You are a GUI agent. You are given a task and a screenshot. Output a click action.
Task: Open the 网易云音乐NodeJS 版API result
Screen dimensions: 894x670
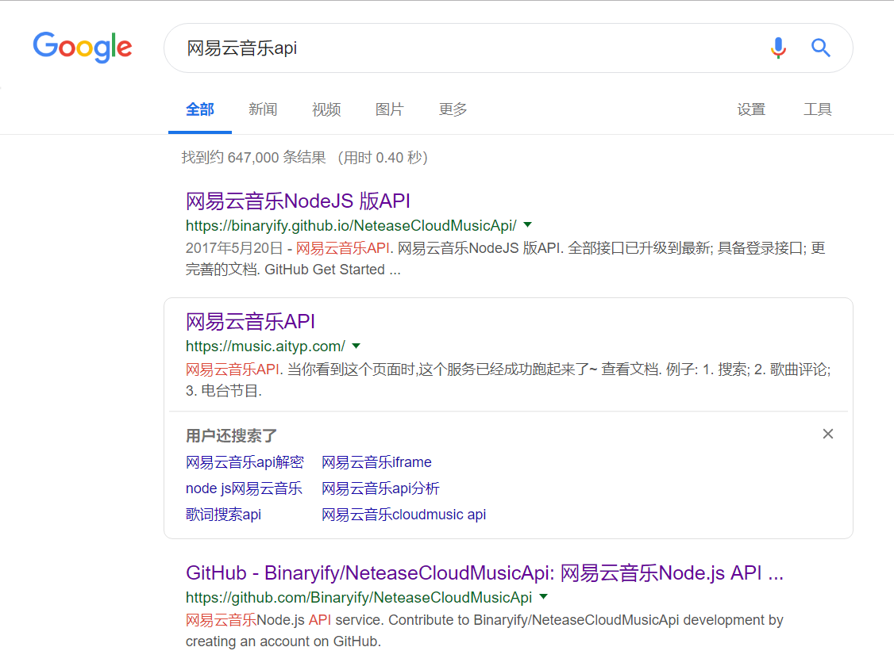pos(298,201)
